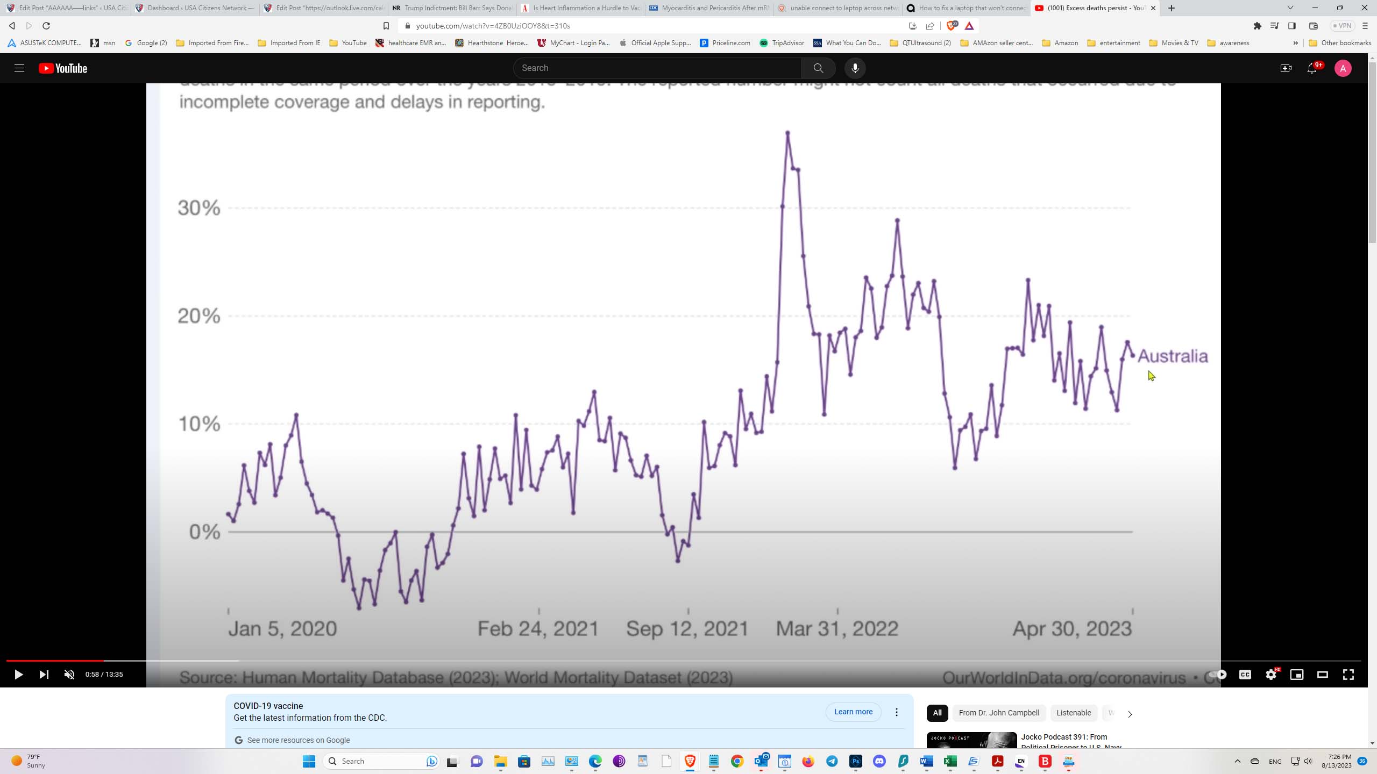The image size is (1377, 774).
Task: Open browser main menu
Action: (1365, 26)
